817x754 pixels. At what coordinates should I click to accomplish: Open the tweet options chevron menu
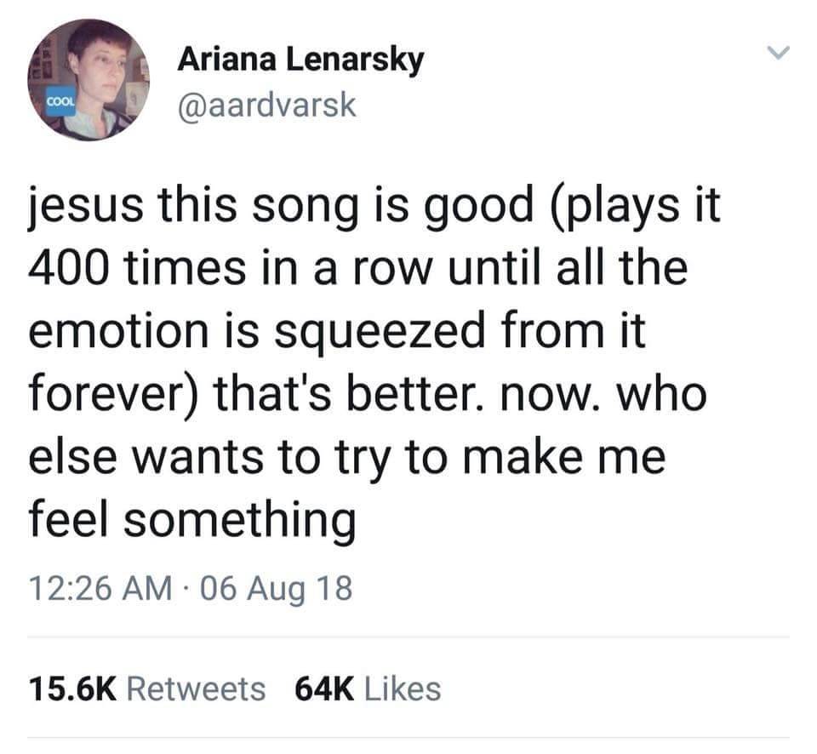tap(775, 54)
